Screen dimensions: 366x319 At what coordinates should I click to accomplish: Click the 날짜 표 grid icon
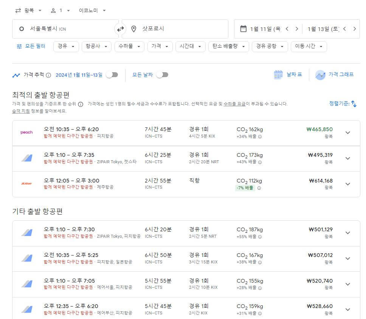click(x=279, y=74)
